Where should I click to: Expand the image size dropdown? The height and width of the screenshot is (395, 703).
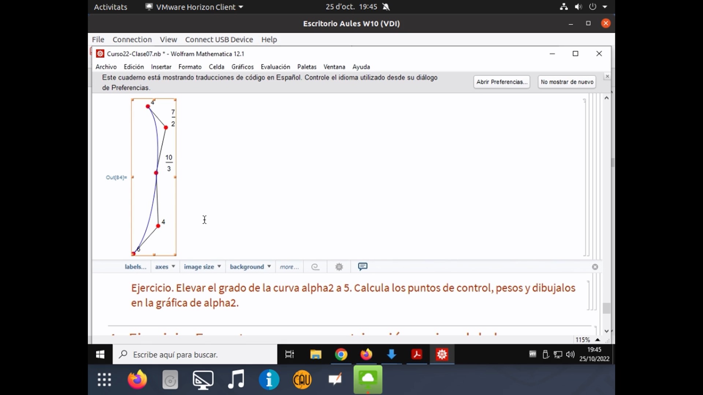point(219,266)
